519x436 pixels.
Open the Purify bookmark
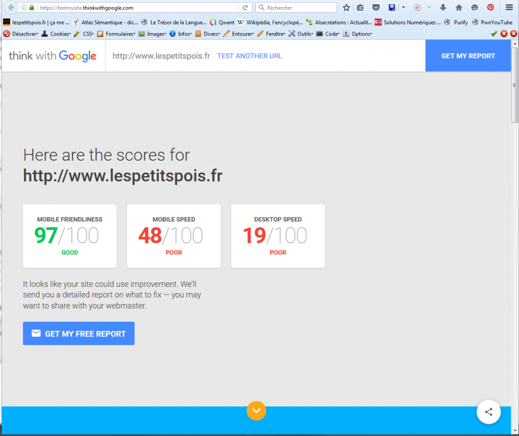click(x=456, y=22)
